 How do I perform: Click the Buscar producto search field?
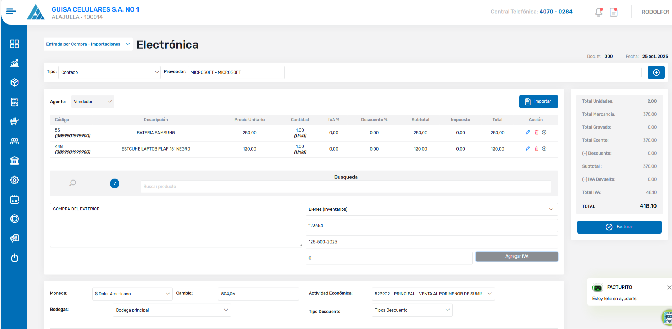346,187
